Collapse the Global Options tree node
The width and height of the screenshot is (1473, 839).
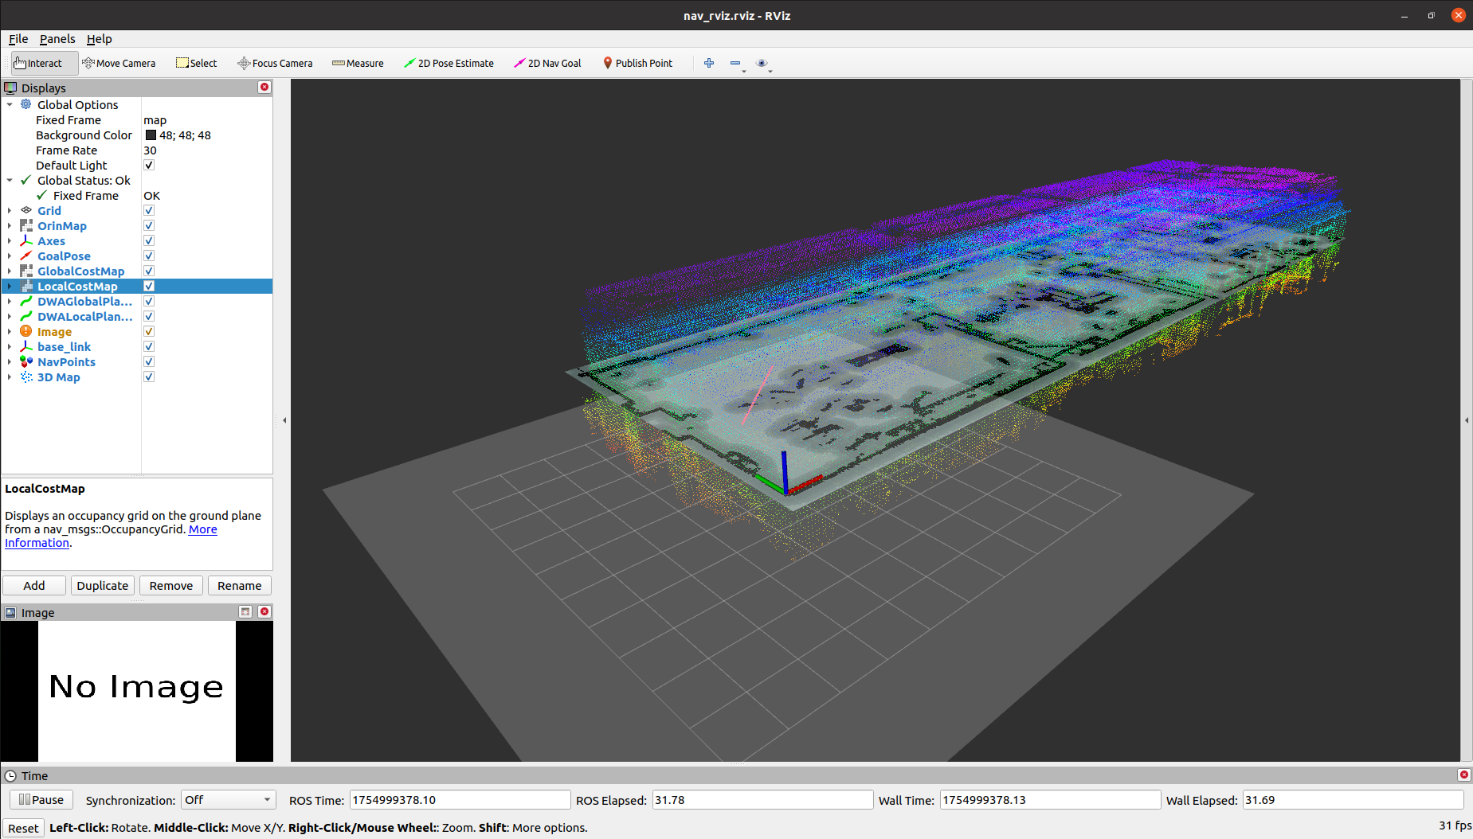[x=10, y=104]
